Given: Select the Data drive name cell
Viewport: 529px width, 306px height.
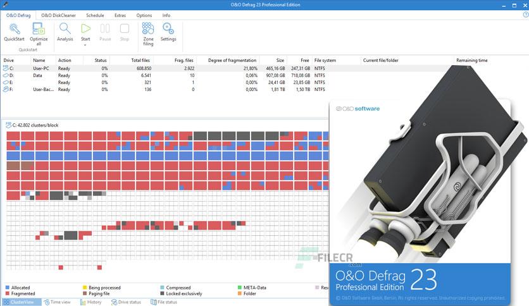Looking at the screenshot, I should pos(37,75).
